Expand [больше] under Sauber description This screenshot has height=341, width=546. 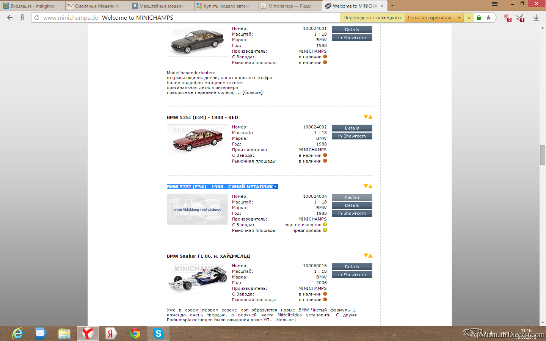point(286,320)
